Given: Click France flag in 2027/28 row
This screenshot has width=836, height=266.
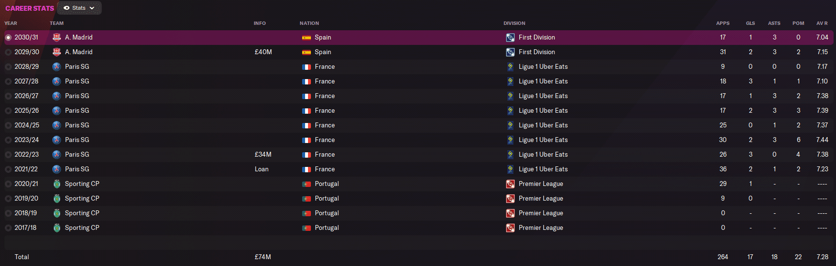Looking at the screenshot, I should click(x=307, y=82).
